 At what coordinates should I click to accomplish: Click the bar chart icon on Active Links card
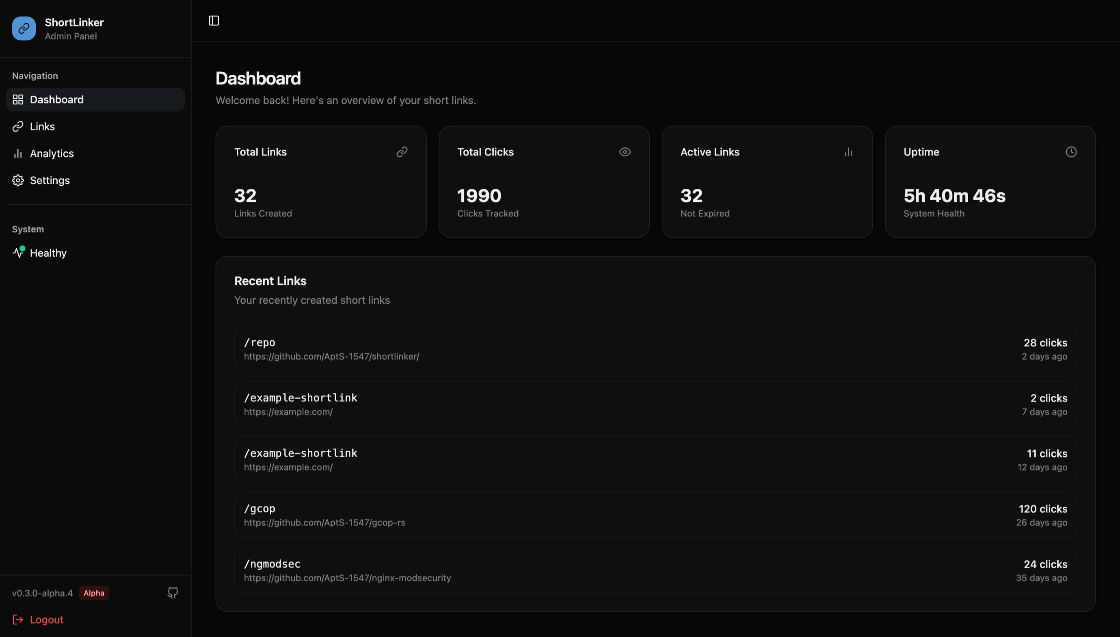(x=848, y=152)
